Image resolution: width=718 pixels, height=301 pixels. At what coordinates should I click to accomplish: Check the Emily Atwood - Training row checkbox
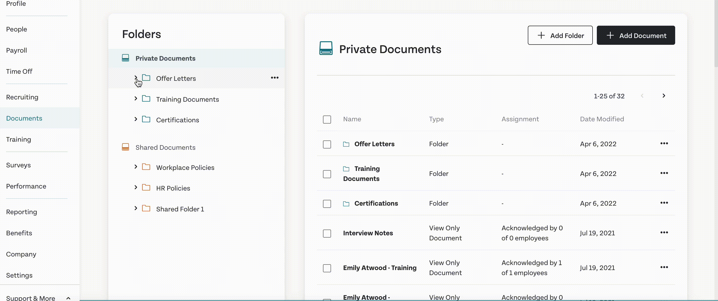pos(327,269)
